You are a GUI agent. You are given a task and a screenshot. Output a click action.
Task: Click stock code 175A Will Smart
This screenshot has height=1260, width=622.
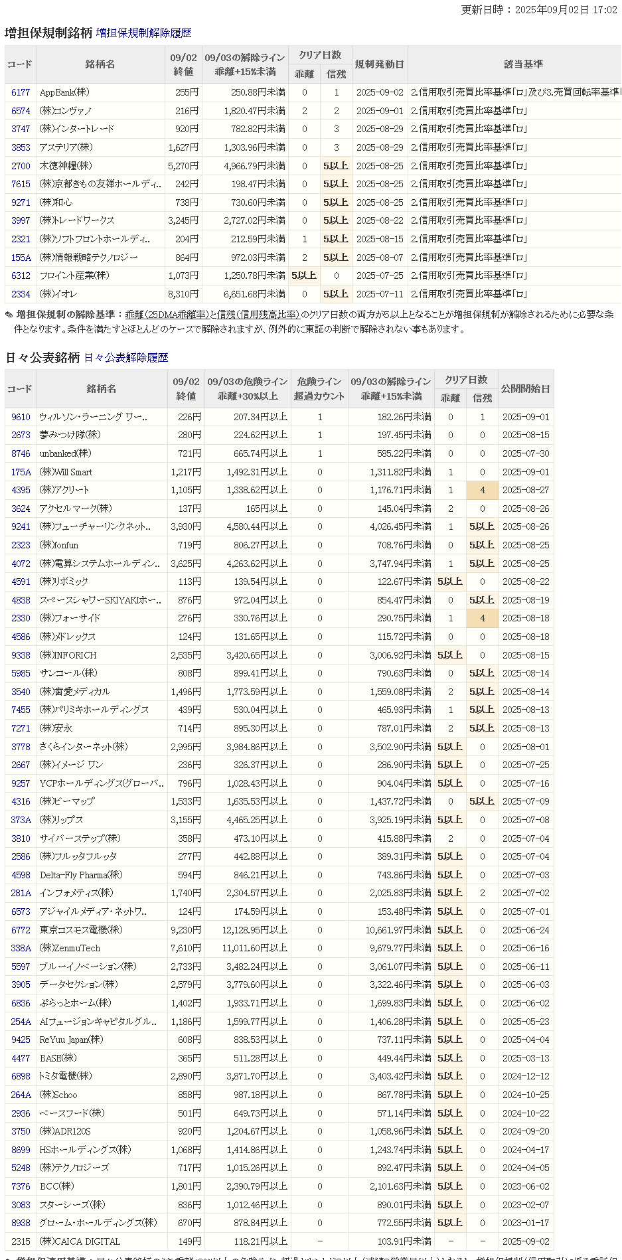[21, 472]
